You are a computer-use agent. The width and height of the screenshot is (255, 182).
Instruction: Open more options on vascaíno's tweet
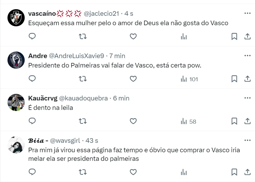click(x=247, y=13)
